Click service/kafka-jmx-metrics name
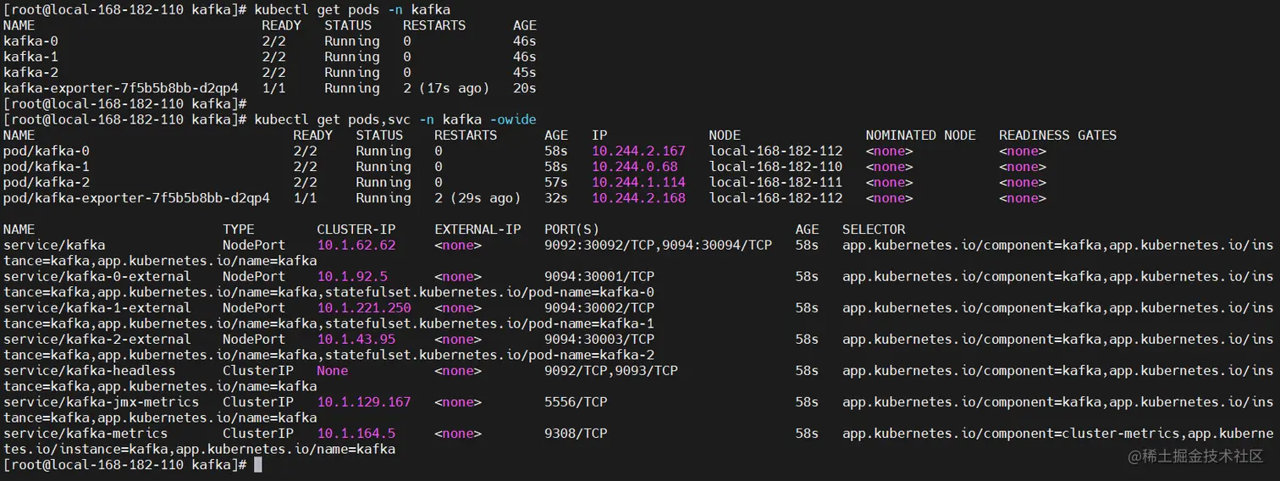 coord(102,401)
